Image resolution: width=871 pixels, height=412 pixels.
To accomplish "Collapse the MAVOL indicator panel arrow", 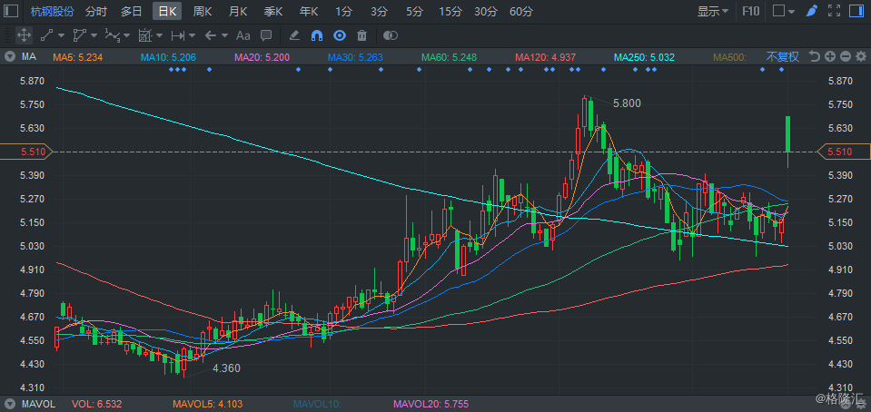I will [x=9, y=403].
